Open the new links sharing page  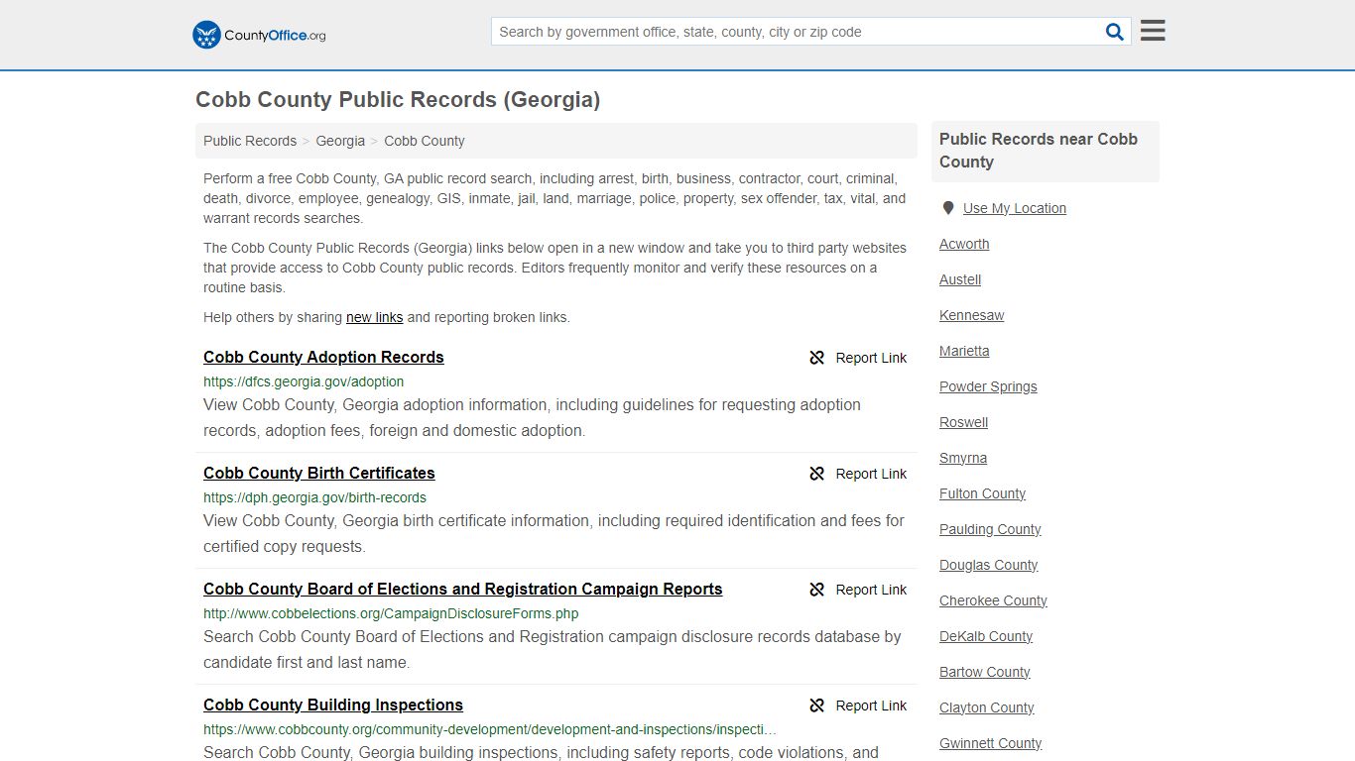[x=374, y=317]
